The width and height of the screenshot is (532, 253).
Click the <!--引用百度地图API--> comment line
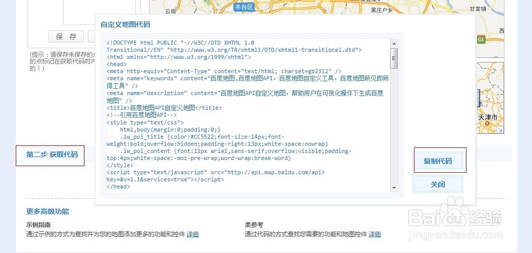pyautogui.click(x=142, y=115)
